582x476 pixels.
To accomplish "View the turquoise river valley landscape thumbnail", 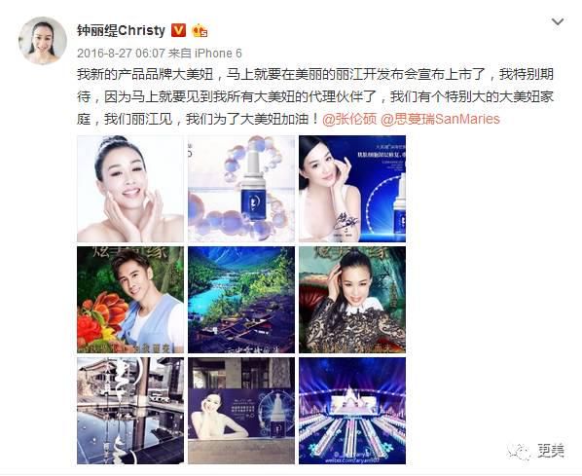I will point(241,300).
